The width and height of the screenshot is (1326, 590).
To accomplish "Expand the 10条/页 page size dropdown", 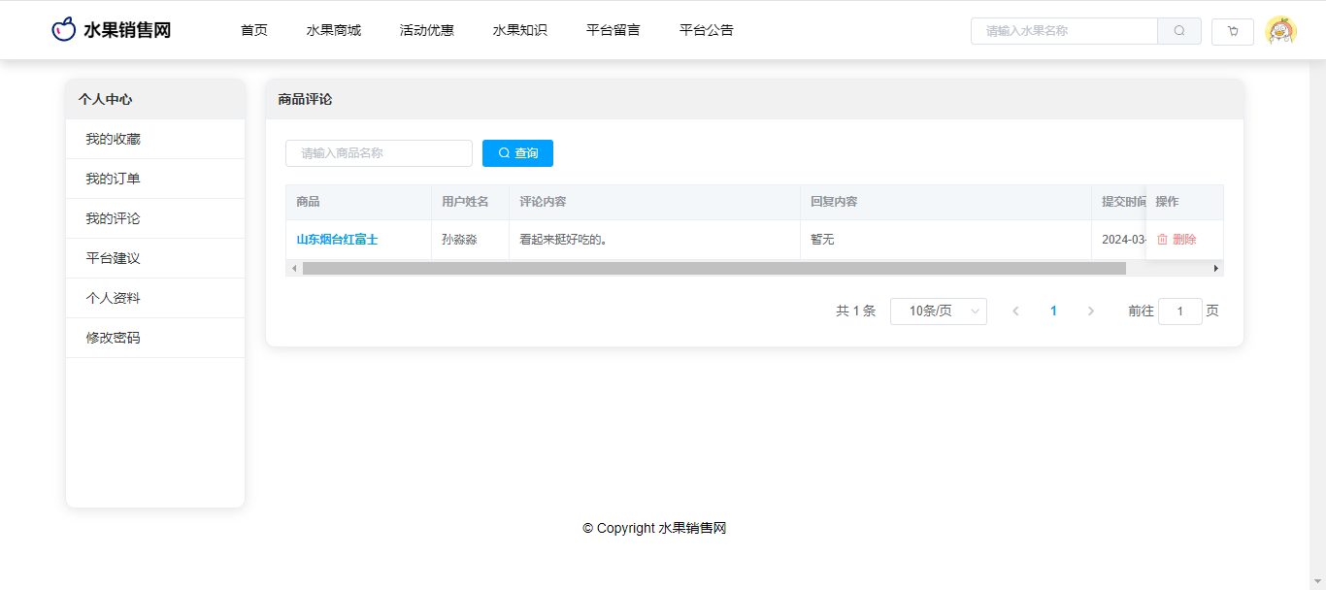I will [x=938, y=311].
